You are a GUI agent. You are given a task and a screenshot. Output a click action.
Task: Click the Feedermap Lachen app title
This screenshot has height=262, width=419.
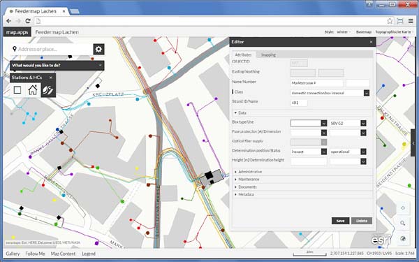point(57,32)
